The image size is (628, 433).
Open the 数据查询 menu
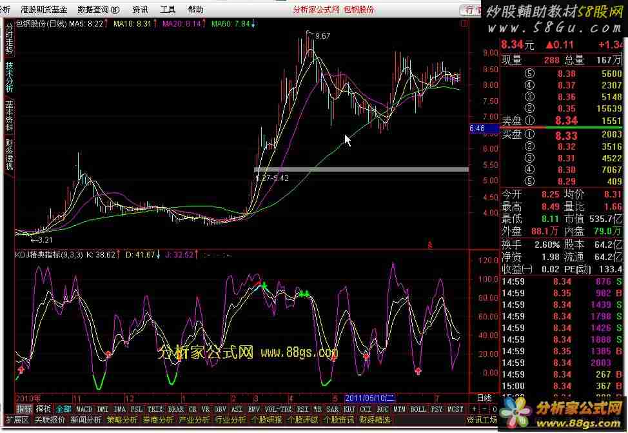[x=98, y=9]
